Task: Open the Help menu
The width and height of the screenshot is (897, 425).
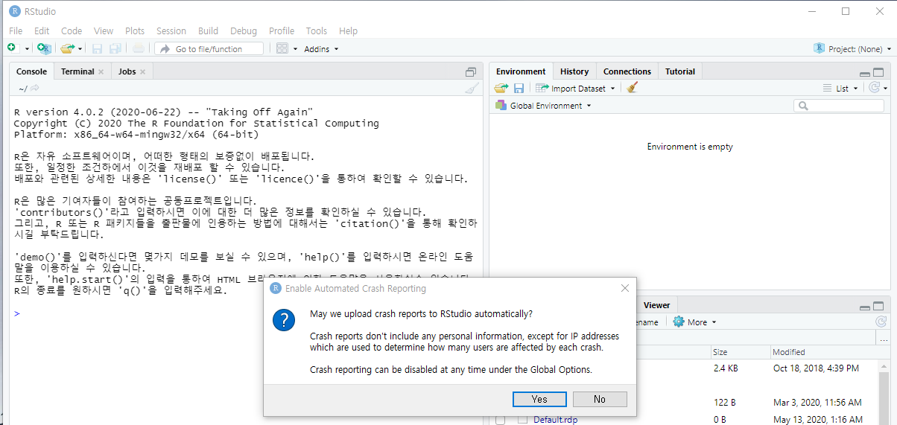Action: coord(348,31)
